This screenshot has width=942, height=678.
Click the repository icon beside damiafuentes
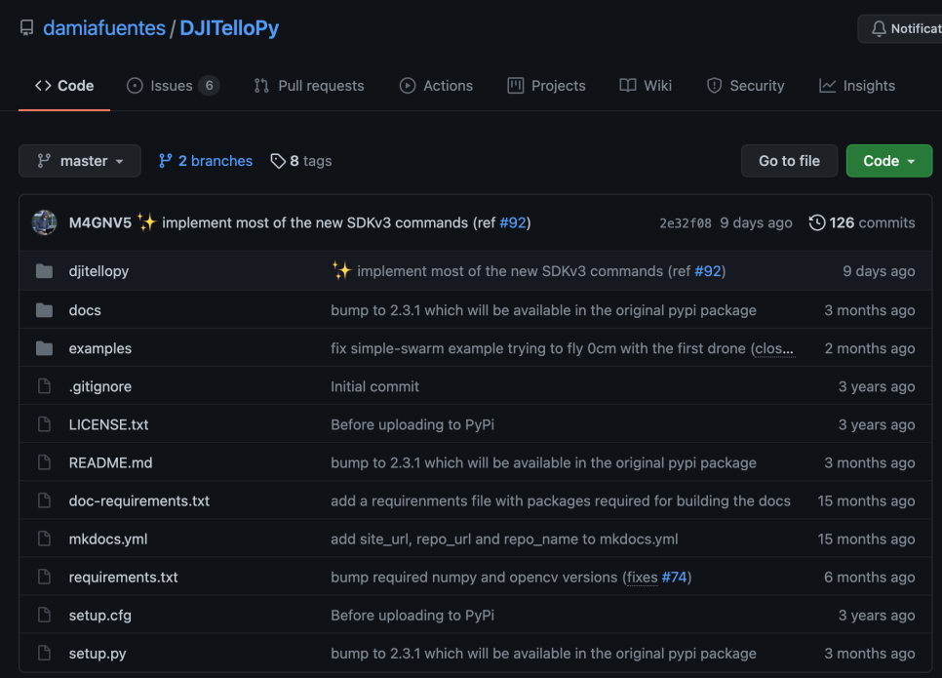click(x=27, y=28)
